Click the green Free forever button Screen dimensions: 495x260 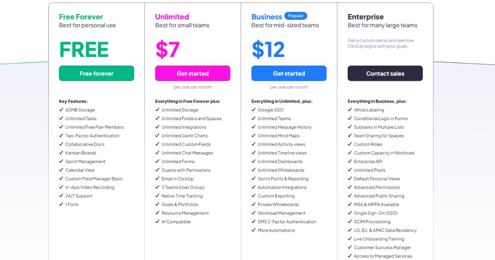pyautogui.click(x=97, y=73)
